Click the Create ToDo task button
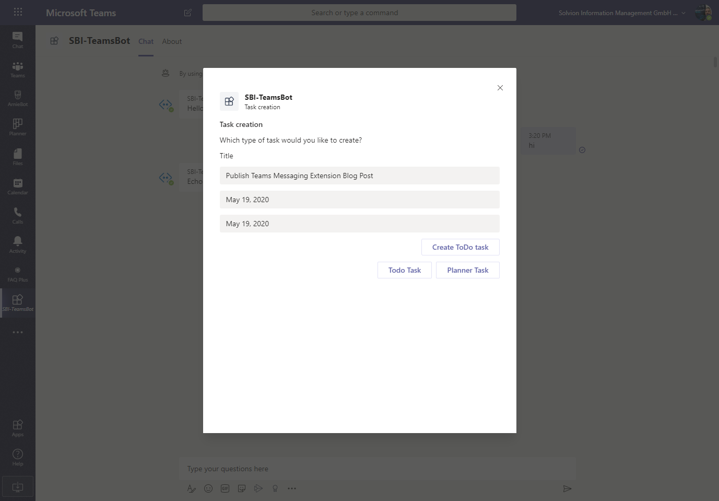The width and height of the screenshot is (719, 501). 461,247
